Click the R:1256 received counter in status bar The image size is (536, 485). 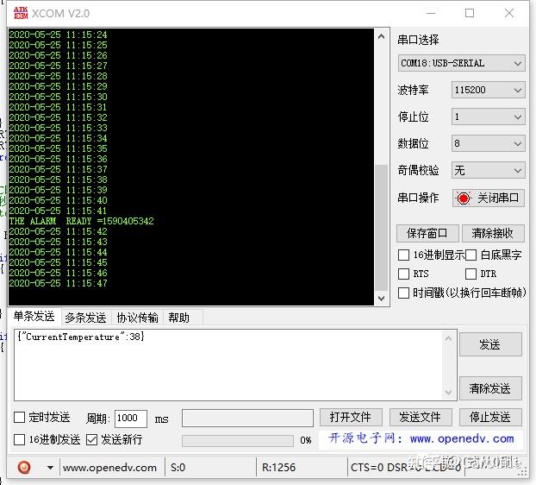pyautogui.click(x=278, y=468)
